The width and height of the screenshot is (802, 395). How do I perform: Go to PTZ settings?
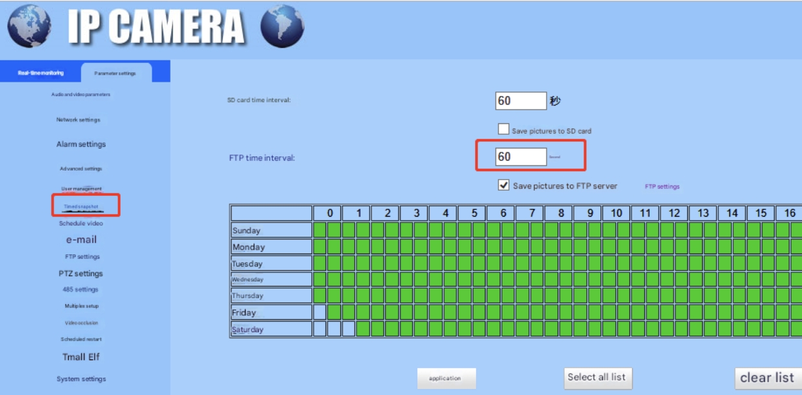(81, 274)
